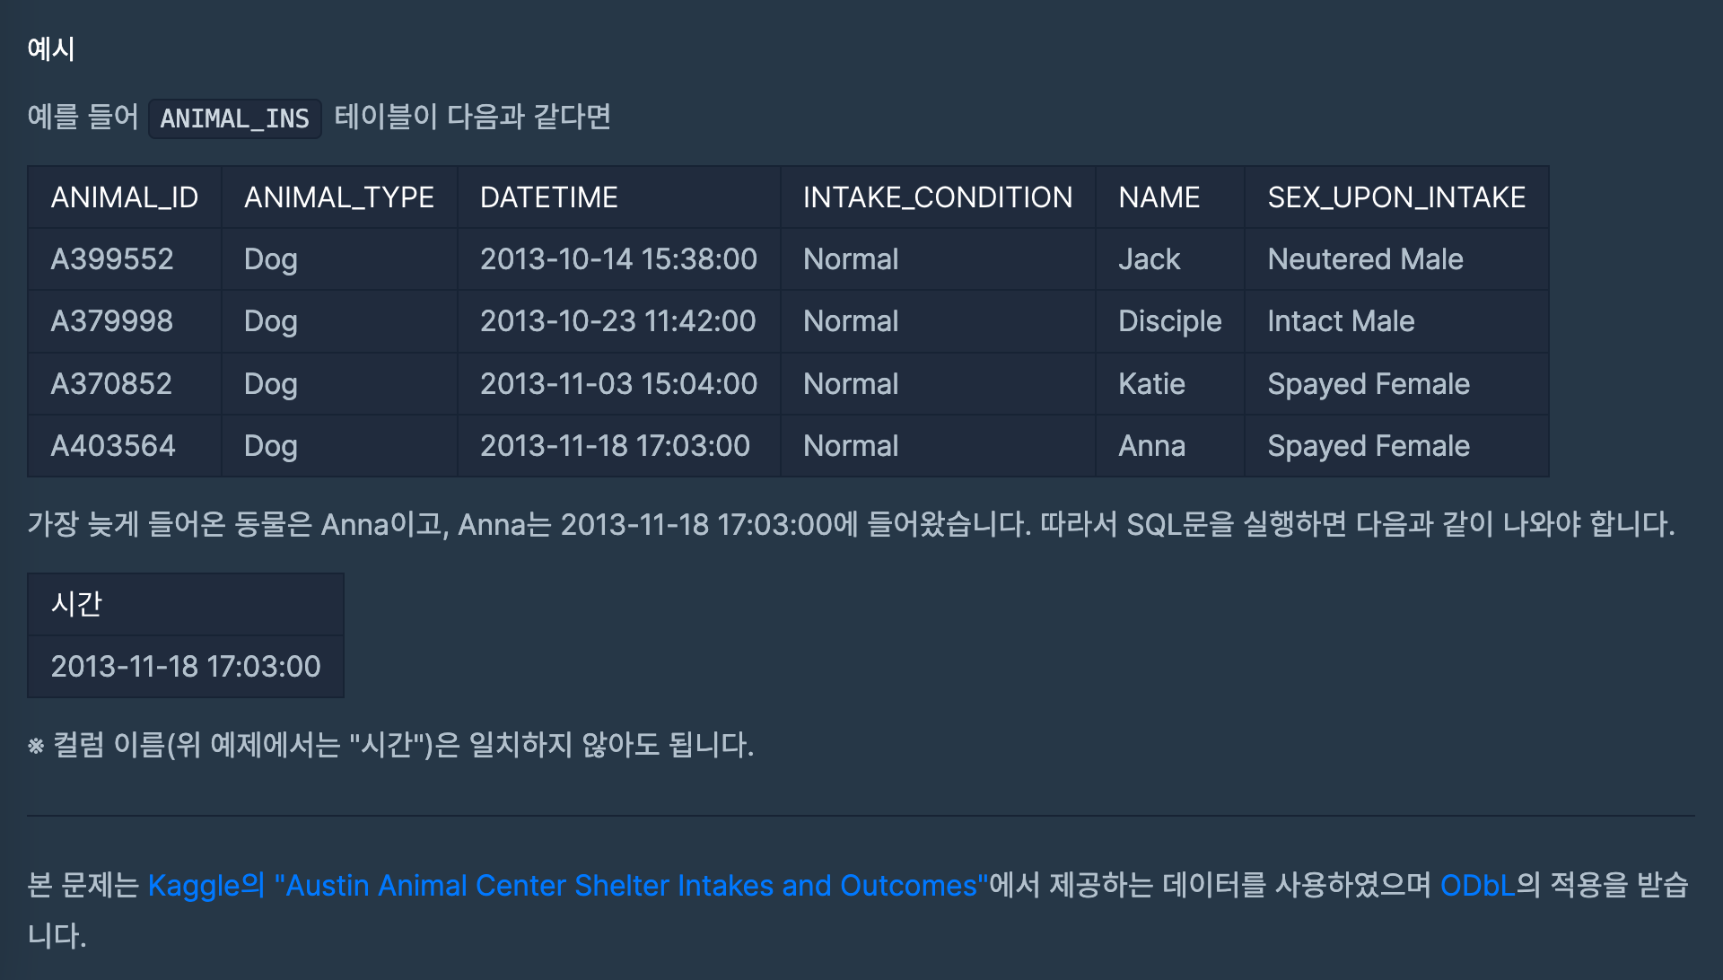The height and width of the screenshot is (980, 1723).
Task: Select the NAME column header
Action: click(x=1159, y=197)
